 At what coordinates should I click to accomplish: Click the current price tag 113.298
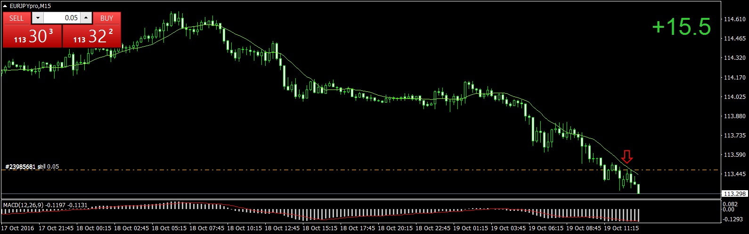[734, 194]
